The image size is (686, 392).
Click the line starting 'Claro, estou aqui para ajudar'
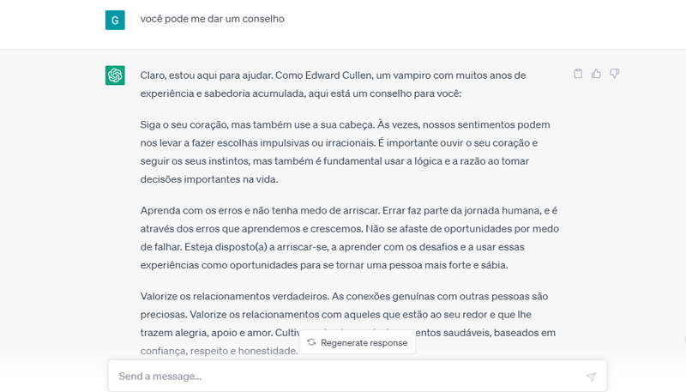[x=333, y=75]
